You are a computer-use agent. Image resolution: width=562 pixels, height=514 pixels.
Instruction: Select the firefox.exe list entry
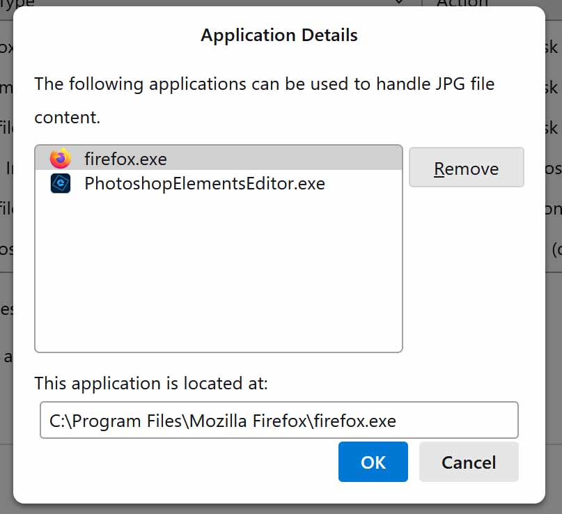click(x=125, y=159)
